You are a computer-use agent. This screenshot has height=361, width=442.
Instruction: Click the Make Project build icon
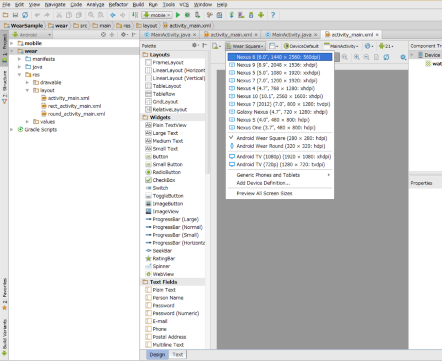[x=135, y=15]
